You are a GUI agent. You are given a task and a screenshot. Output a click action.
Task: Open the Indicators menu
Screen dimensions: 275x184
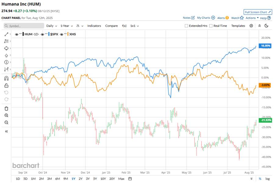click(94, 26)
